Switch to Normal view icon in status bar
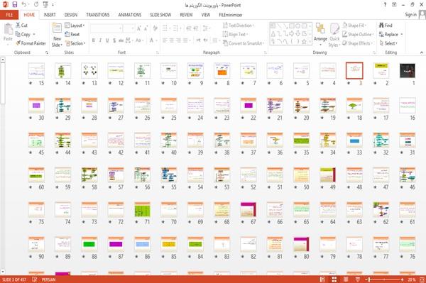This screenshot has width=426, height=283. (322, 279)
